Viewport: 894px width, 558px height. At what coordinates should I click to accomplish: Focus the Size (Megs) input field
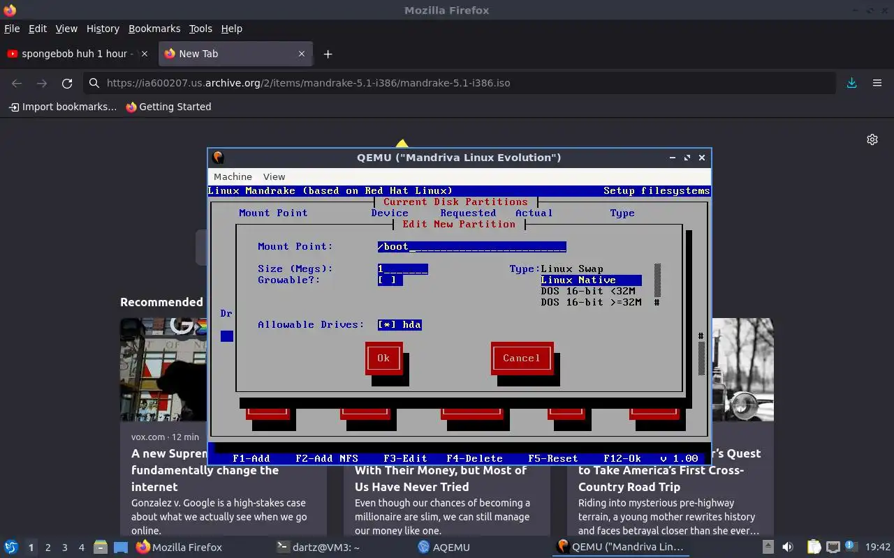[x=402, y=269]
